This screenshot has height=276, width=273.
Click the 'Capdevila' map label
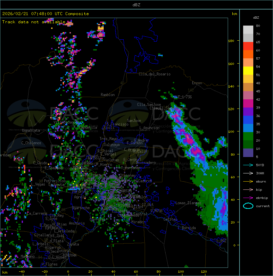(x=88, y=128)
